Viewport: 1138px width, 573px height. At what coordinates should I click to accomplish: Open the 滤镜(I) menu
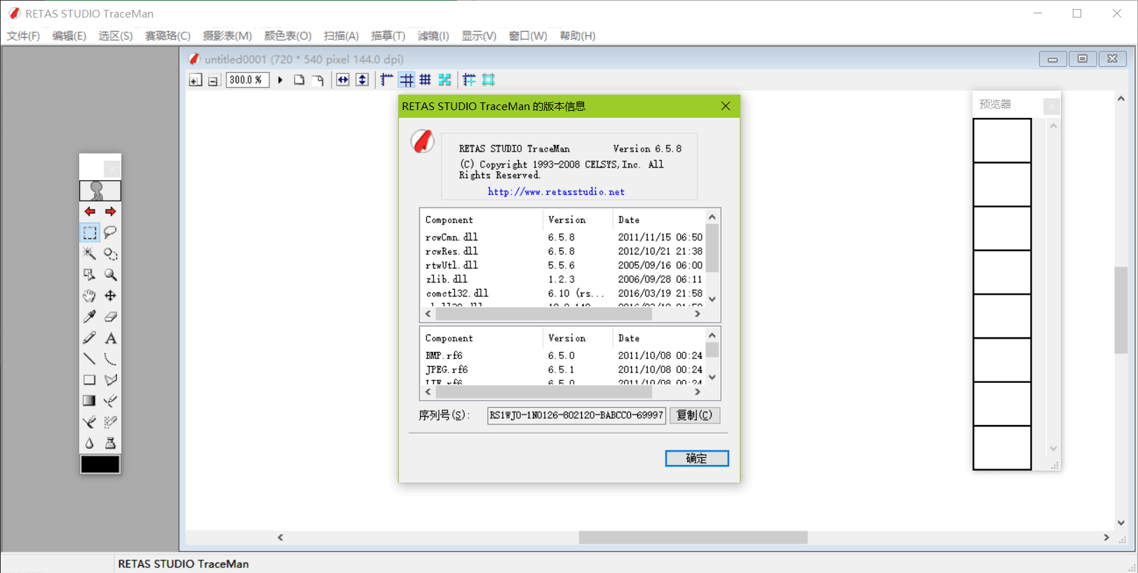433,36
